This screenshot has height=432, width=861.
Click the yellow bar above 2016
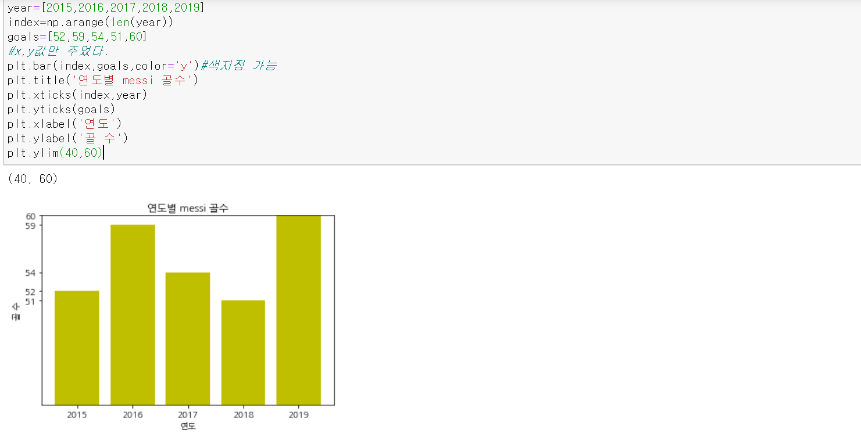[133, 315]
